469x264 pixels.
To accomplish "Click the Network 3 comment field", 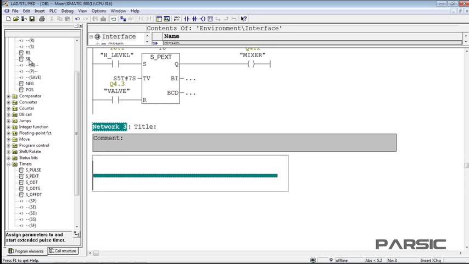I will pyautogui.click(x=244, y=142).
